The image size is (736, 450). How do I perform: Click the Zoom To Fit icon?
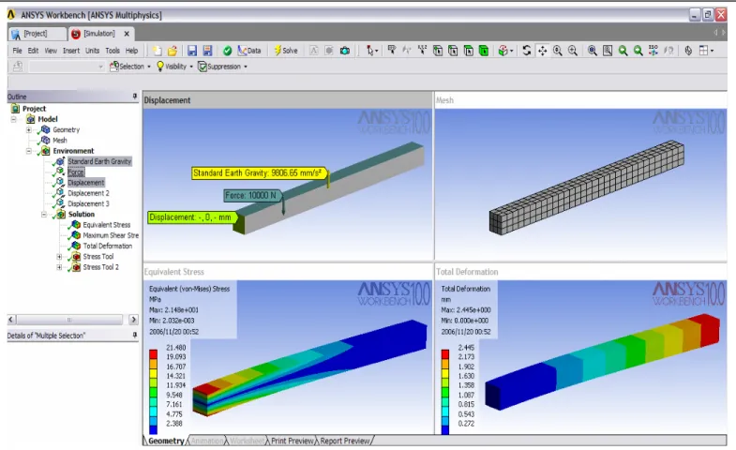click(593, 51)
